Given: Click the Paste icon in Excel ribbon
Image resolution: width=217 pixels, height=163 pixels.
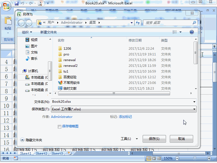Looking at the screenshot, I should click(8, 21).
